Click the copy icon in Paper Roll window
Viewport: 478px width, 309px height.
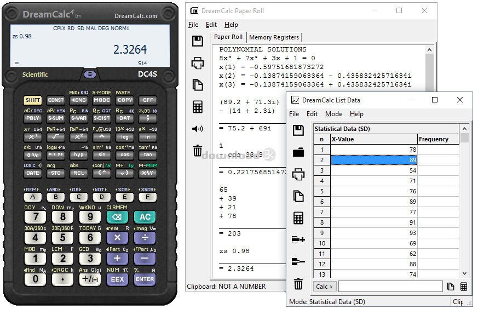[198, 85]
